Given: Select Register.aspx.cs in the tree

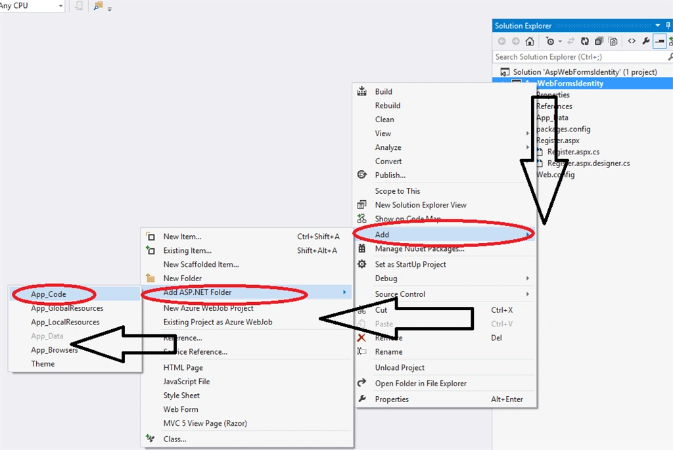Looking at the screenshot, I should click(x=573, y=152).
